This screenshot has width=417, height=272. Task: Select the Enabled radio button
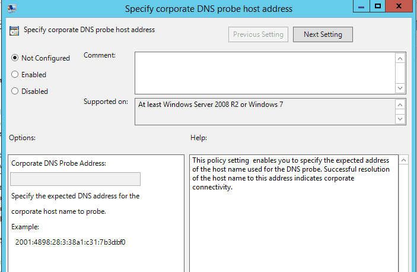15,74
